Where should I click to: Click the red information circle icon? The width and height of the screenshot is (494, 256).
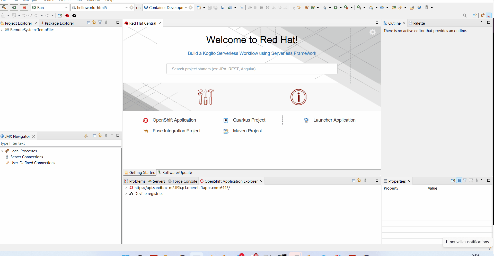tap(298, 97)
